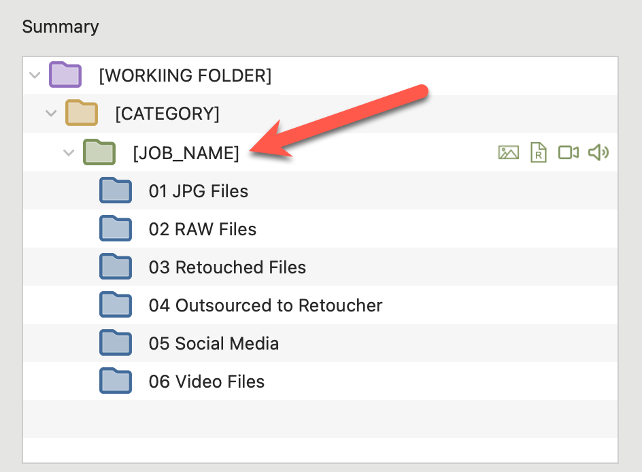642x472 pixels.
Task: Select the [JOB_NAME] label text
Action: [186, 154]
